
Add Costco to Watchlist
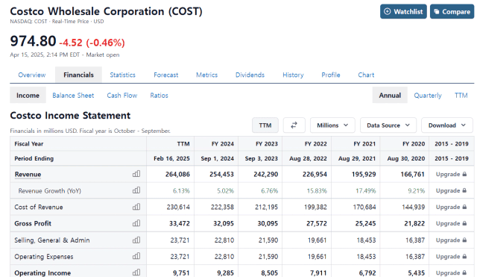point(403,12)
